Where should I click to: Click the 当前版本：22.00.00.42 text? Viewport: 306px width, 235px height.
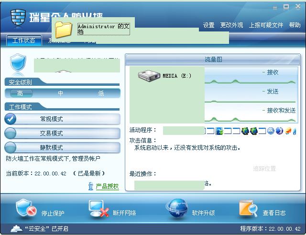tap(36, 174)
